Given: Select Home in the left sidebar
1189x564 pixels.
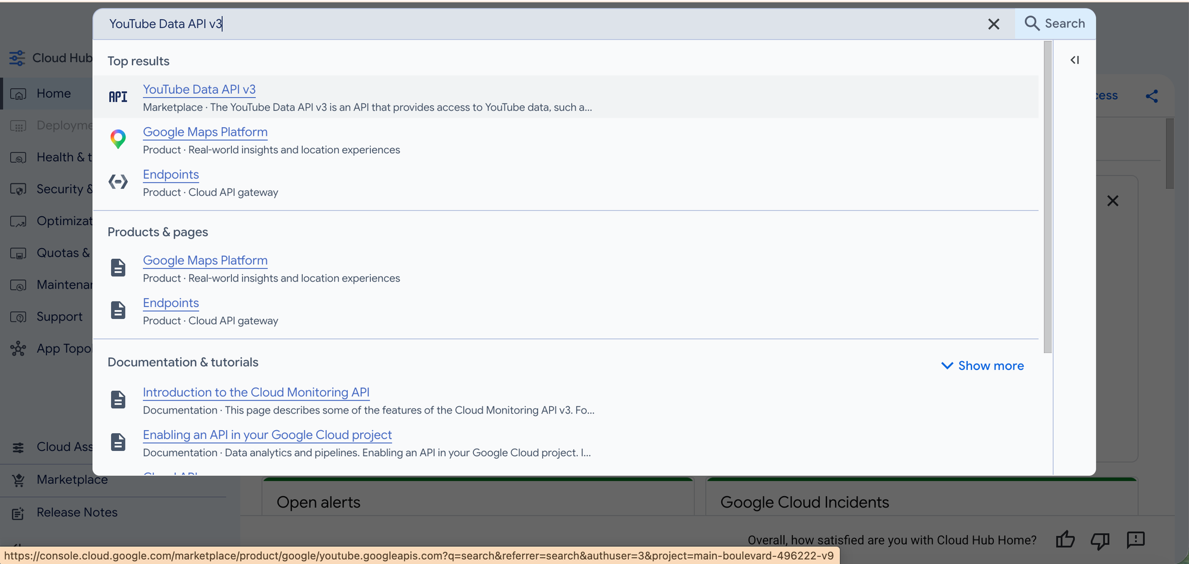Looking at the screenshot, I should point(54,93).
